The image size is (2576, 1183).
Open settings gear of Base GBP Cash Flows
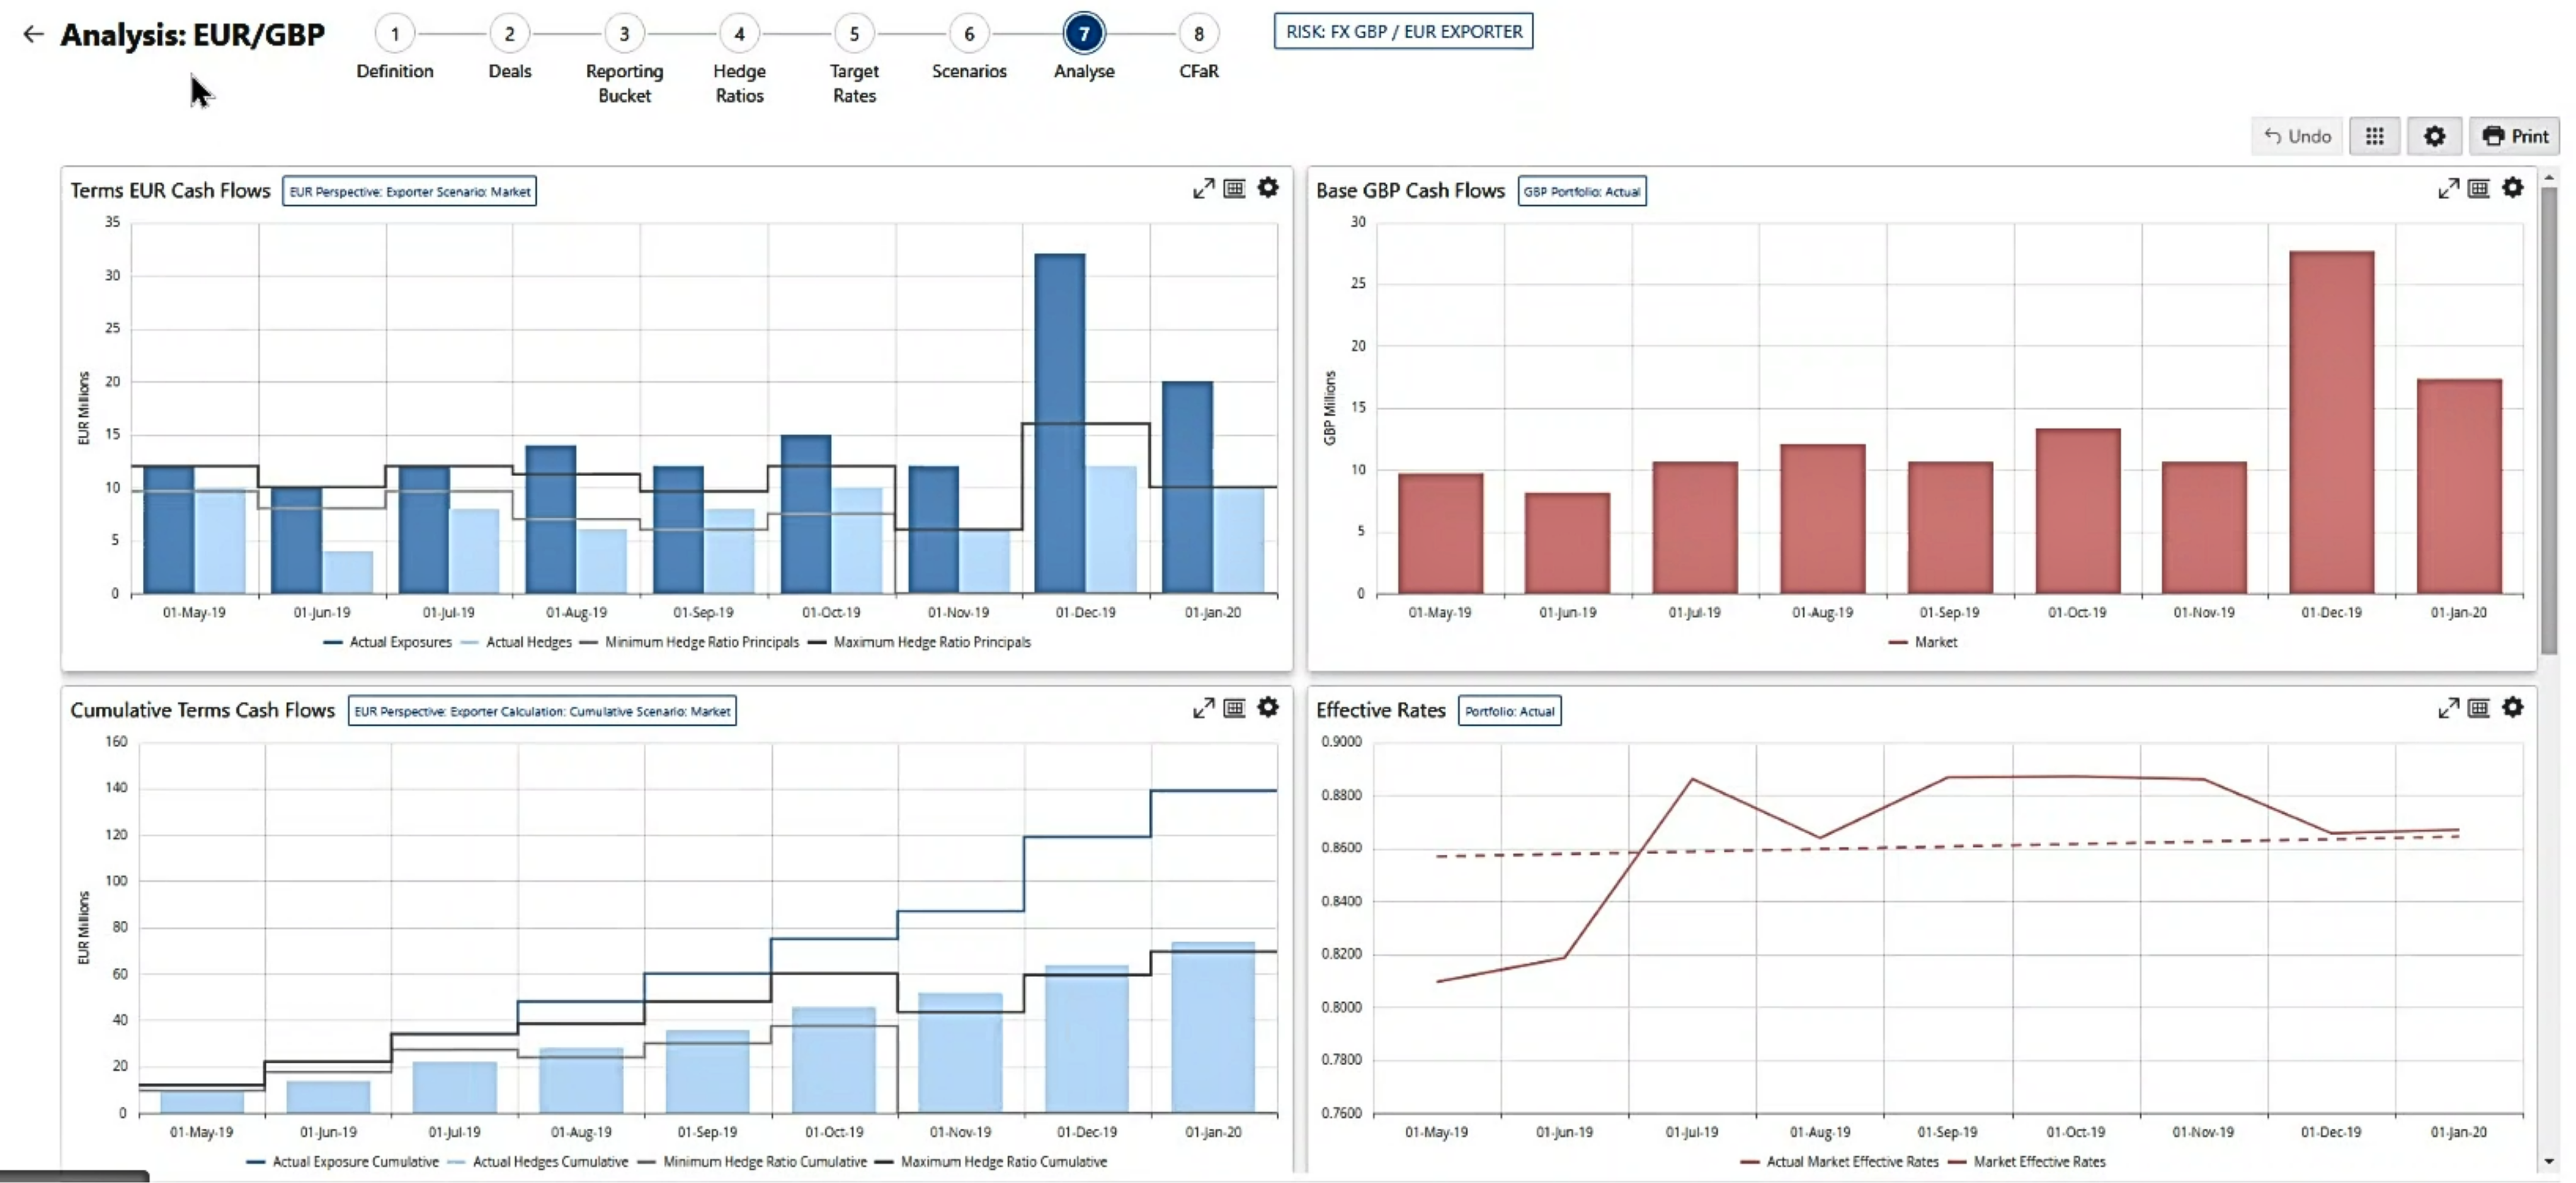[2512, 188]
